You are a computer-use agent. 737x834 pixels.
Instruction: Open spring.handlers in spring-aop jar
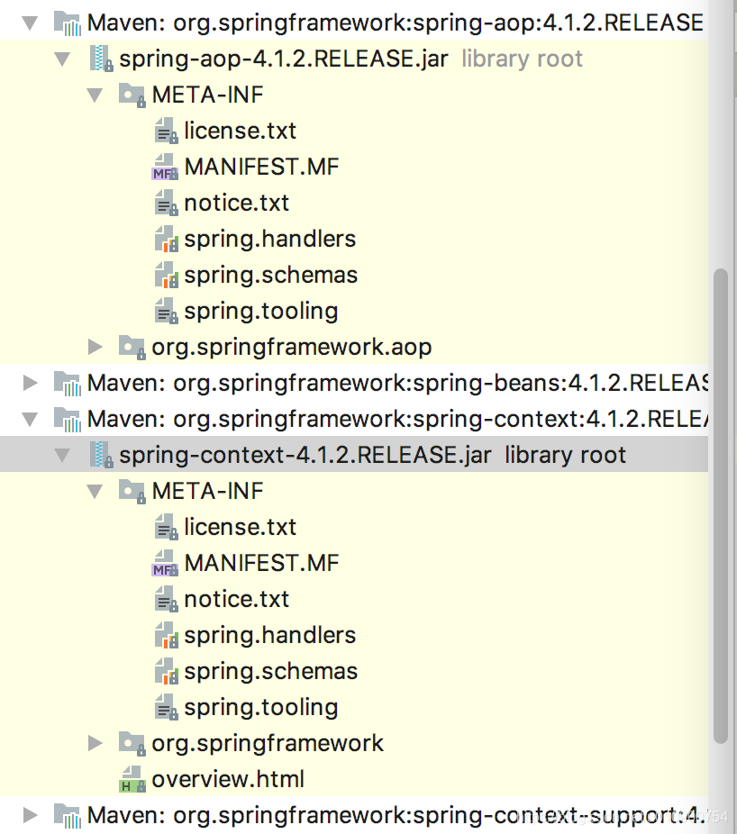(269, 240)
